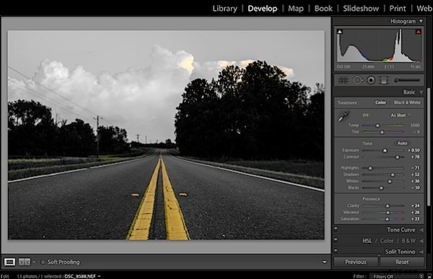
Task: Select the Graduated Filter tool
Action: pyautogui.click(x=384, y=80)
